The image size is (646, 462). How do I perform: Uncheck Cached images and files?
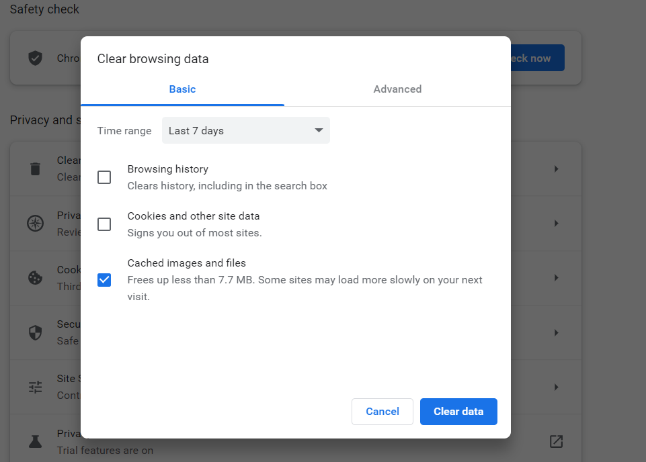pos(104,279)
